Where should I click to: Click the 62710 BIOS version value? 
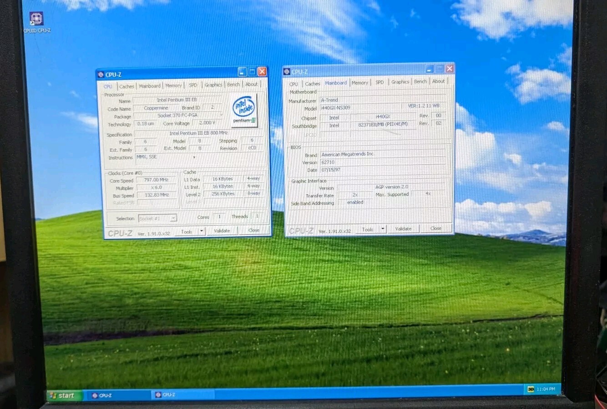(x=382, y=162)
